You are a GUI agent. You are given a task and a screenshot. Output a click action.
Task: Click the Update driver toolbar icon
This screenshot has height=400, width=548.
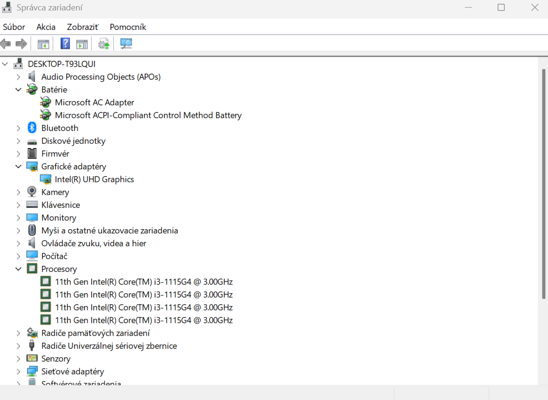[104, 44]
